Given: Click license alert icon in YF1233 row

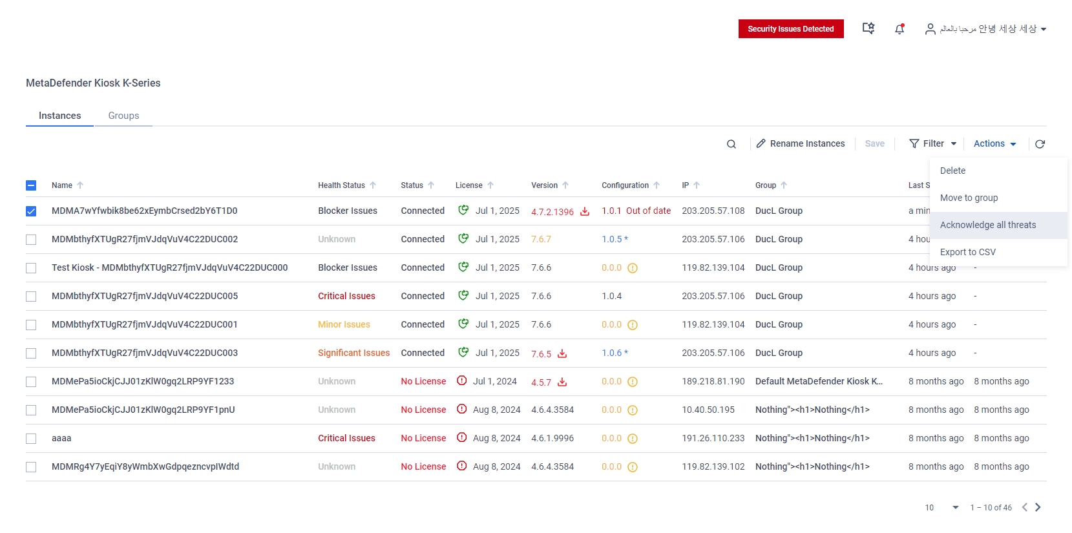Looking at the screenshot, I should pos(462,381).
